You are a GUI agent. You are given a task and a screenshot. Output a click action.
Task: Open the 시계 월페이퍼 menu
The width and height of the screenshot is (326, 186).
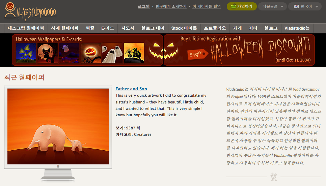[65, 28]
